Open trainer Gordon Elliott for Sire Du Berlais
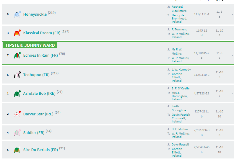234x162 pixels. (177, 152)
